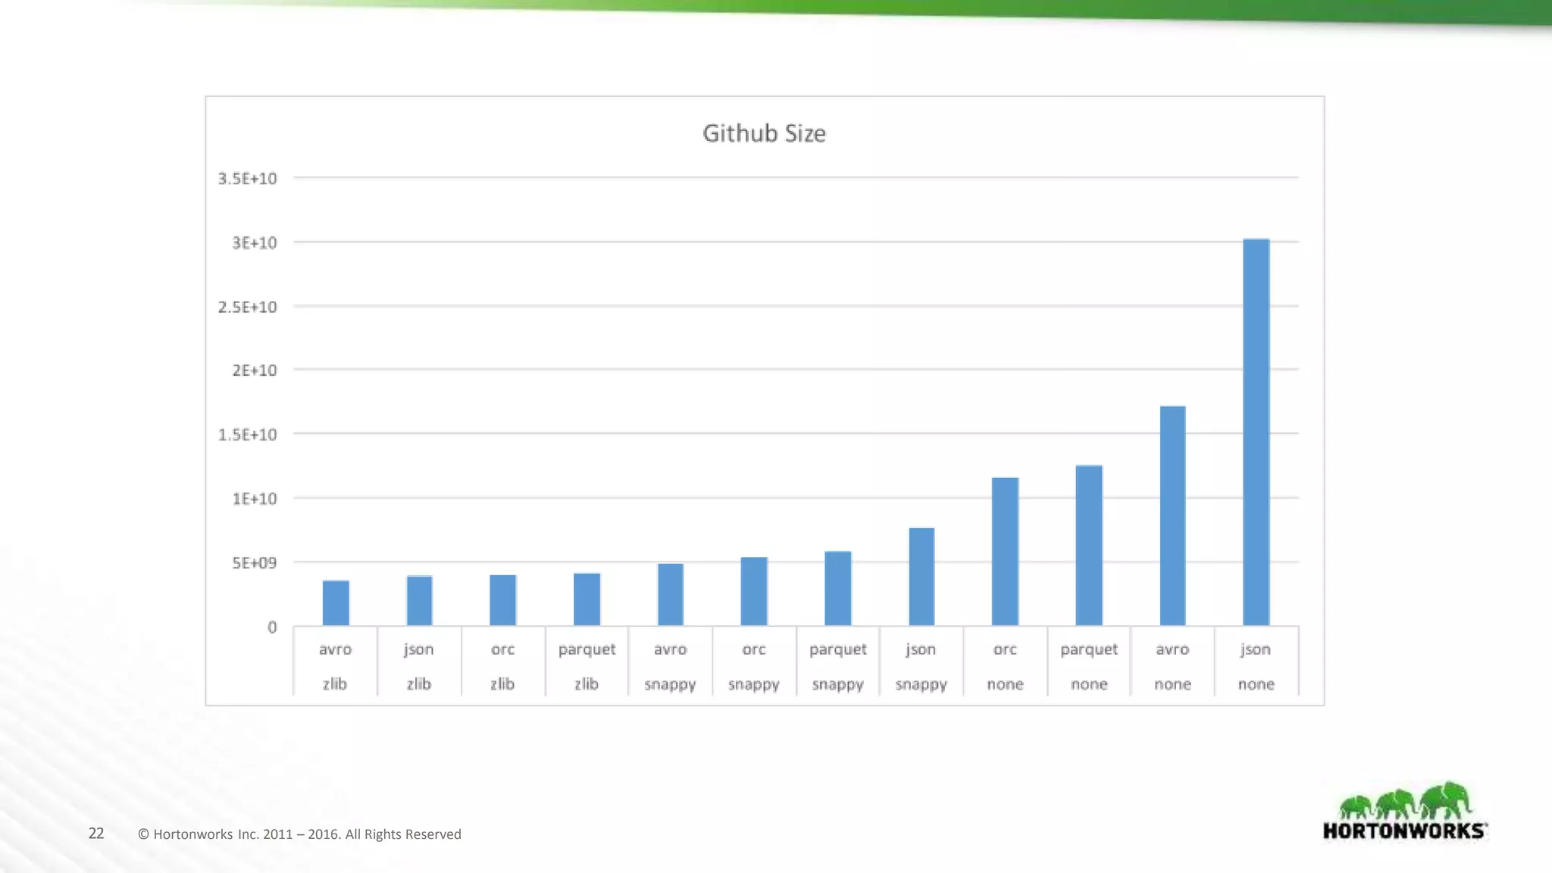Click the parquet none bar

pyautogui.click(x=1089, y=546)
